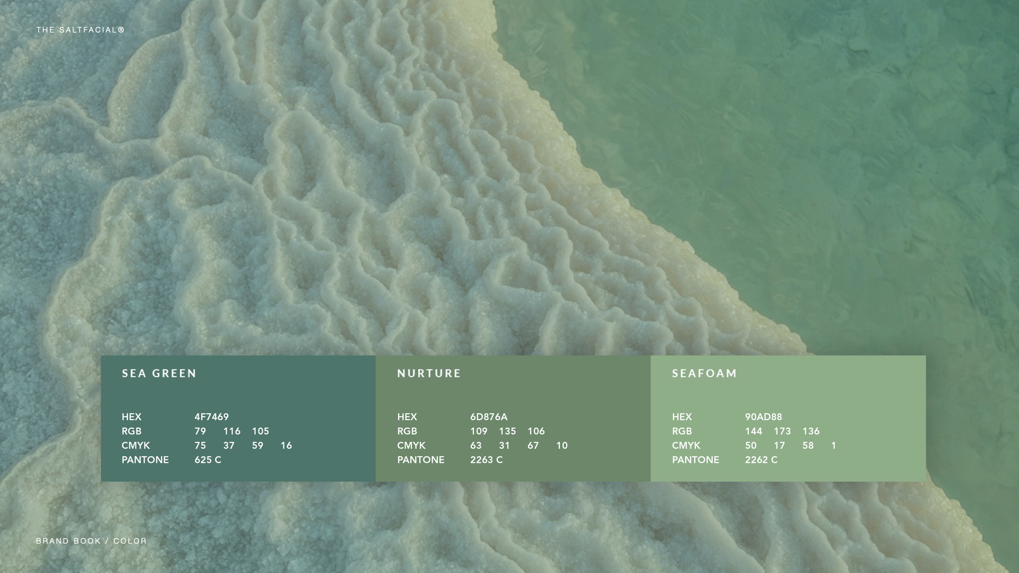Screen dimensions: 1019x573
Task: Click CMYK value 63 in Nurture
Action: point(476,445)
